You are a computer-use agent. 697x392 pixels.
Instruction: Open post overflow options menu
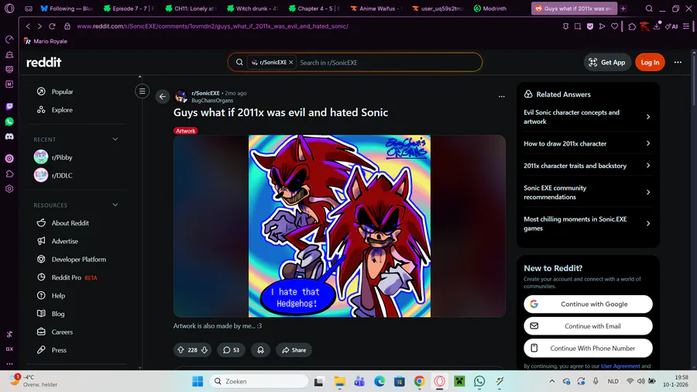(501, 96)
